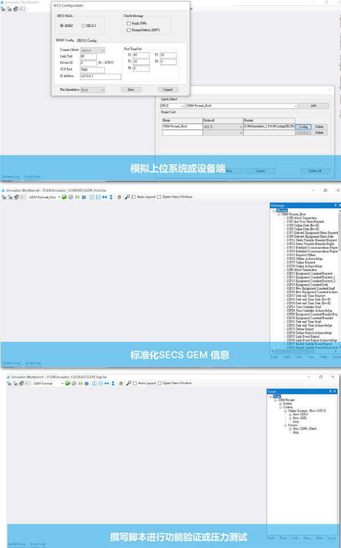Switch to HSMS Config tab
This screenshot has height=548, width=341.
pyautogui.click(x=65, y=40)
